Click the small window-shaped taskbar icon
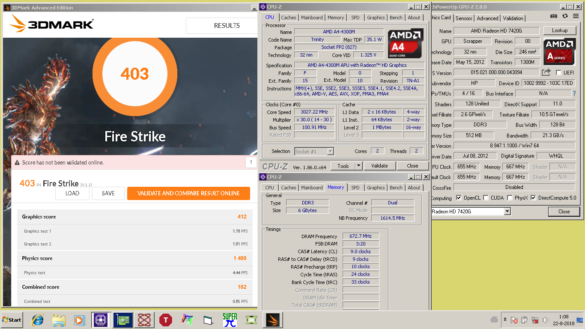The height and width of the screenshot is (329, 585). pos(208,320)
